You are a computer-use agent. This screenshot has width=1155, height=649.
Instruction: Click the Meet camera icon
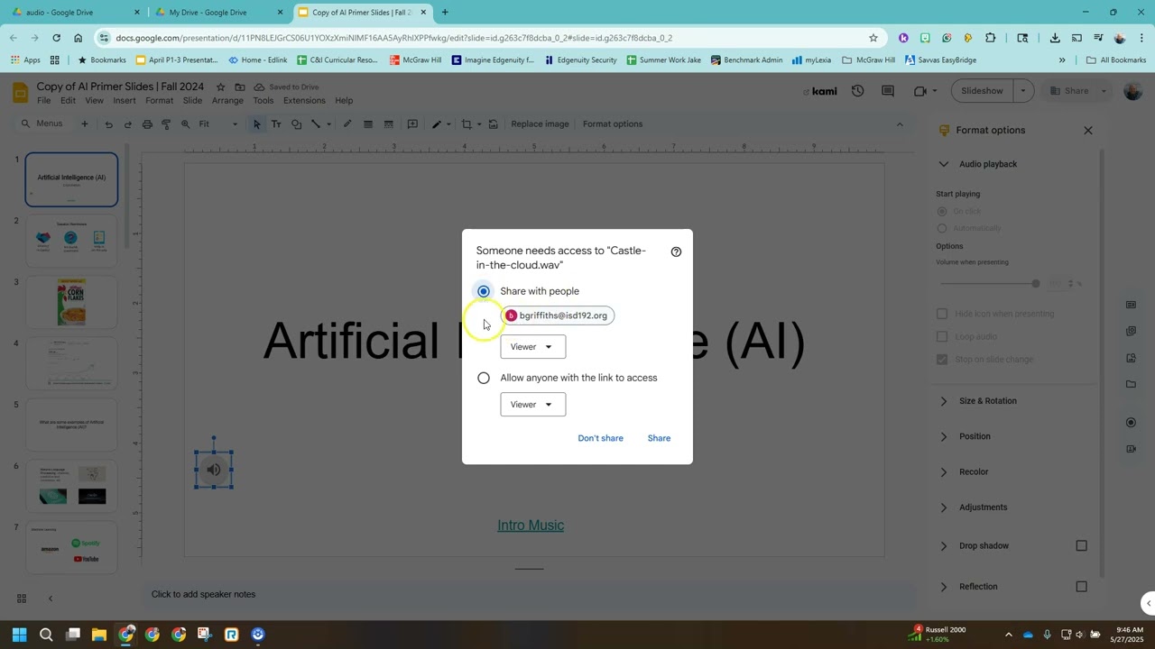click(920, 91)
